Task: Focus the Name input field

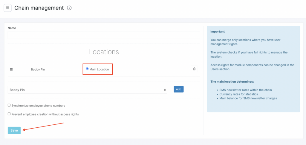Action: coord(104,35)
